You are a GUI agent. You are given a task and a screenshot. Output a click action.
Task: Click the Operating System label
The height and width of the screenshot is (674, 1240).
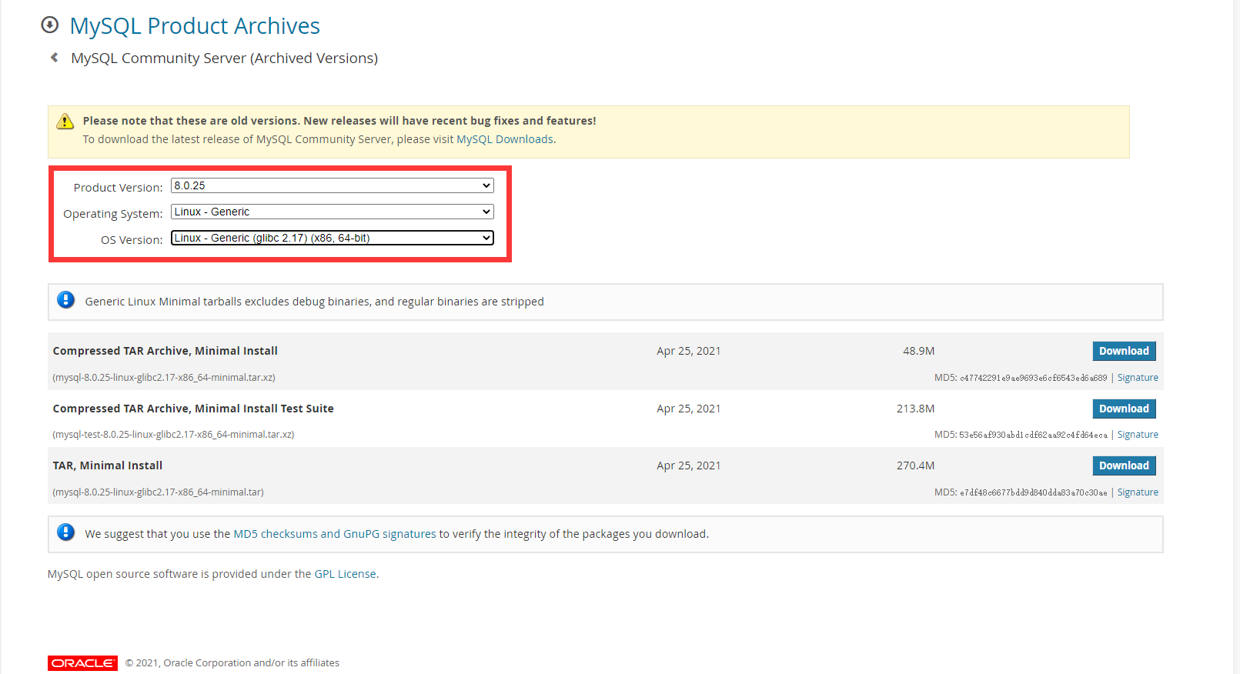coord(113,214)
